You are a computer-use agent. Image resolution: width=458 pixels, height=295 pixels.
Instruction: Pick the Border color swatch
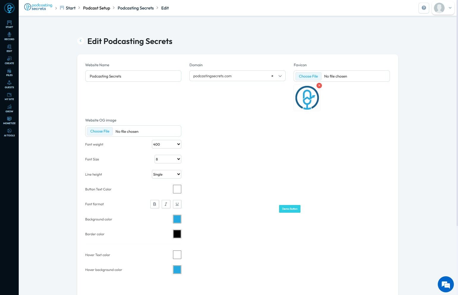point(177,234)
